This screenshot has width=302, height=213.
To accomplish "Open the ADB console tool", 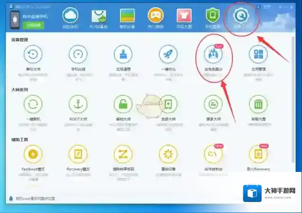I will pyautogui.click(x=213, y=154).
